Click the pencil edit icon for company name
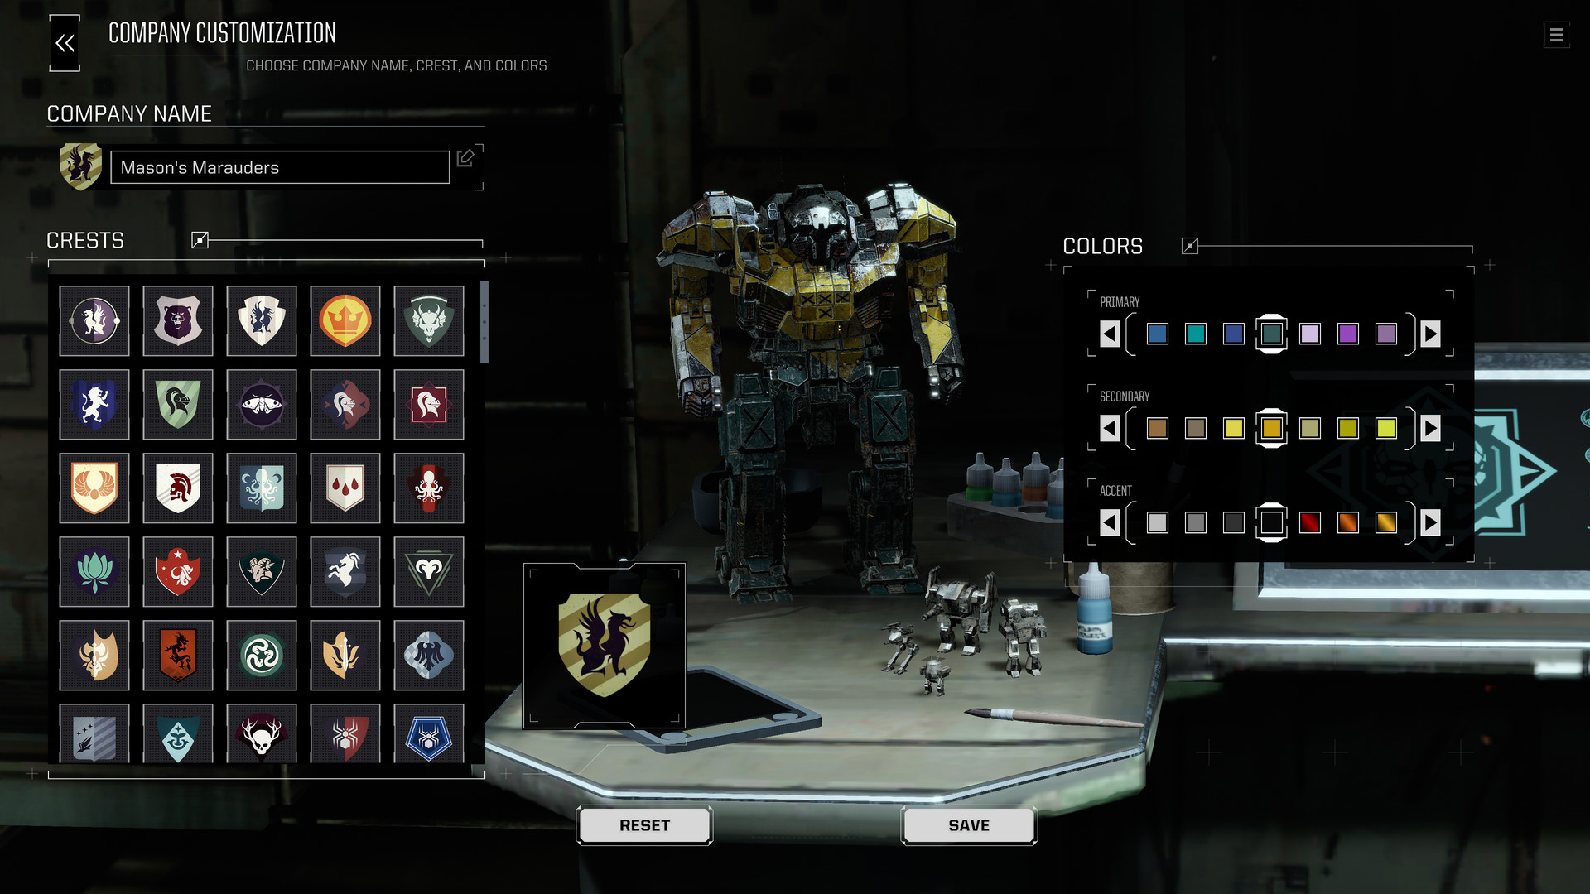Screen dimensions: 1590x894 [x=466, y=160]
